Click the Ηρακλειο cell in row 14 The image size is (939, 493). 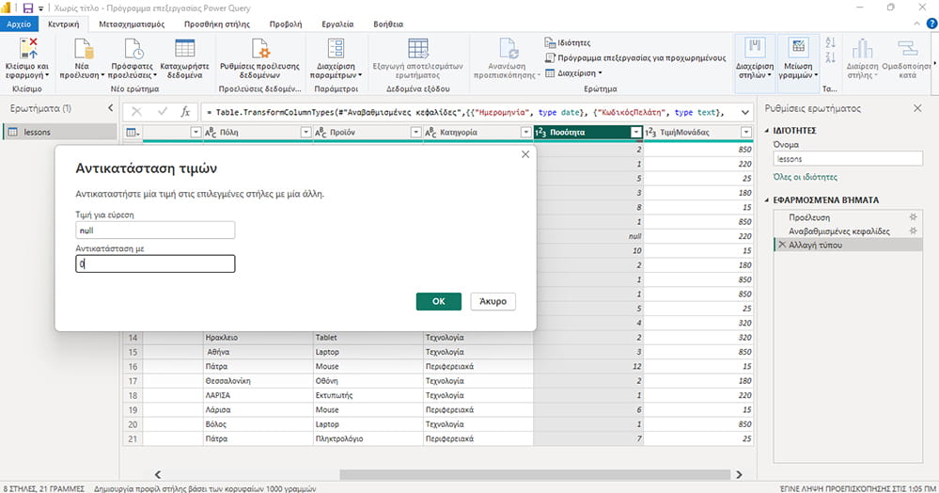(258, 338)
